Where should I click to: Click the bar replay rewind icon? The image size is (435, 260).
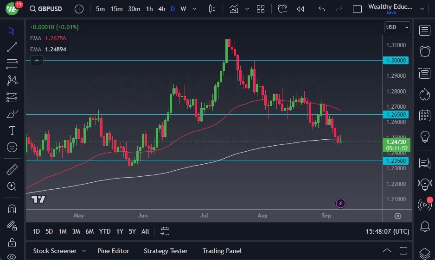301,9
